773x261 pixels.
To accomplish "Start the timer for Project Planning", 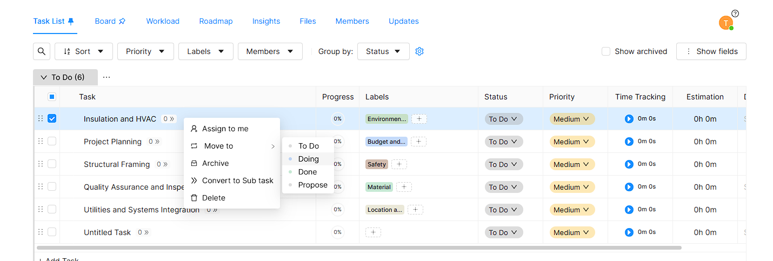I will [629, 142].
